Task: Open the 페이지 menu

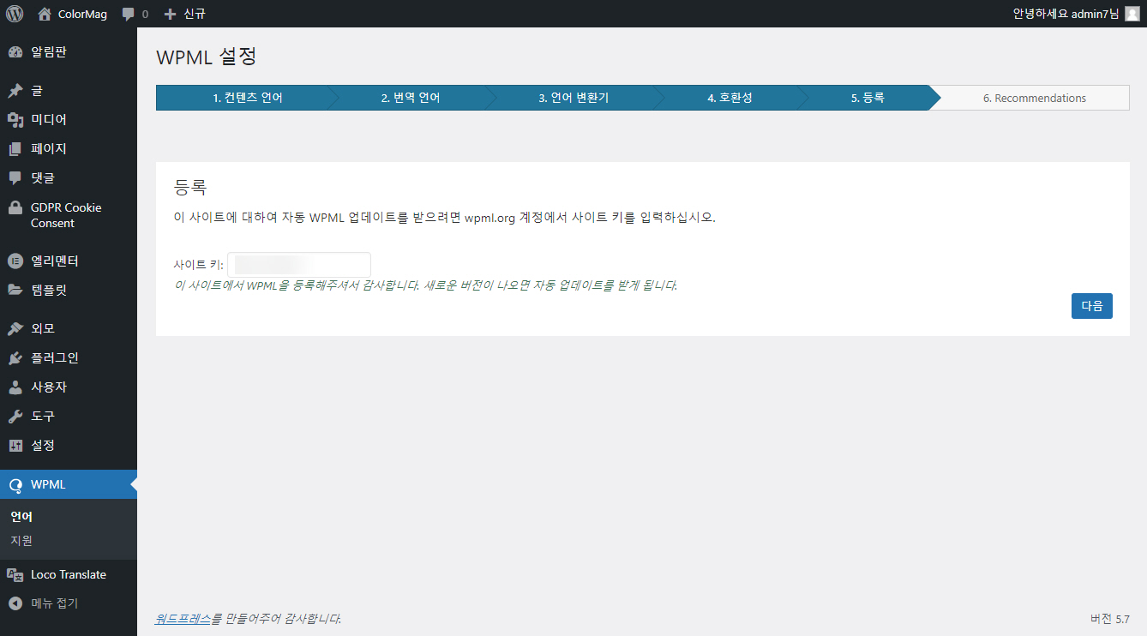Action: (69, 149)
